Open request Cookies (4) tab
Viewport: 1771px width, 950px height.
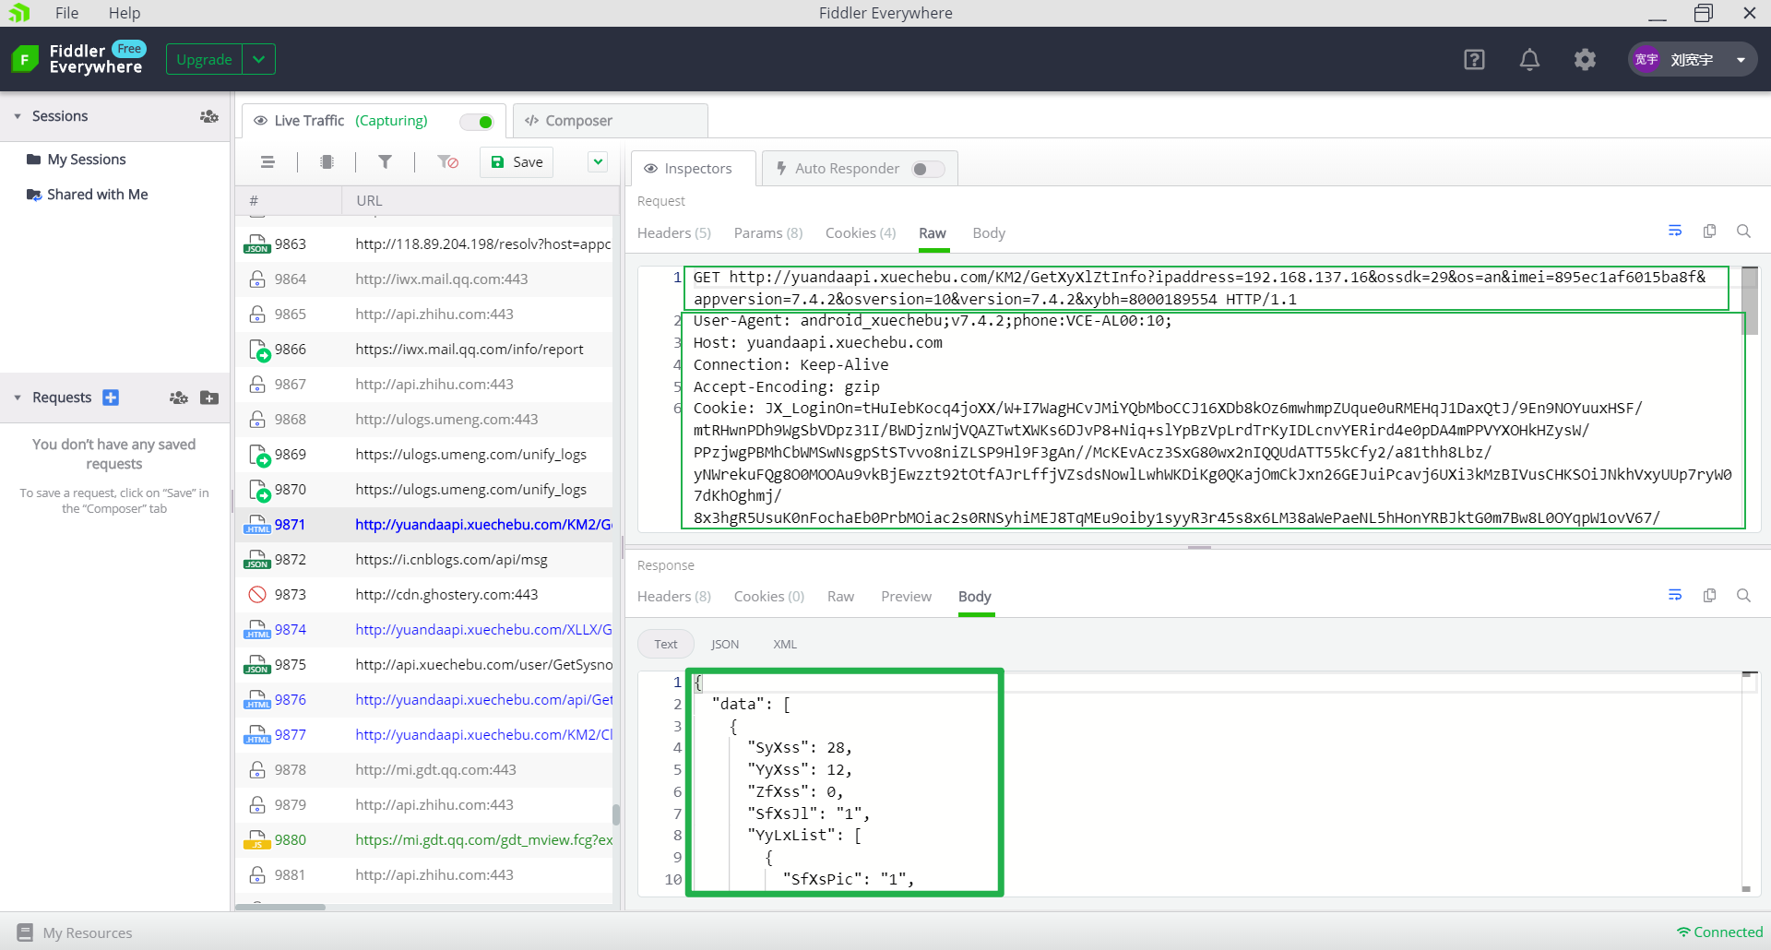tap(861, 233)
